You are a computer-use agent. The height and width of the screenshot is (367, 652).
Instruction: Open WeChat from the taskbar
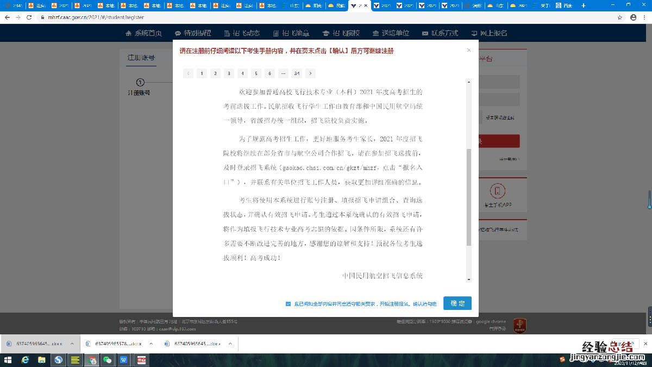point(107,360)
